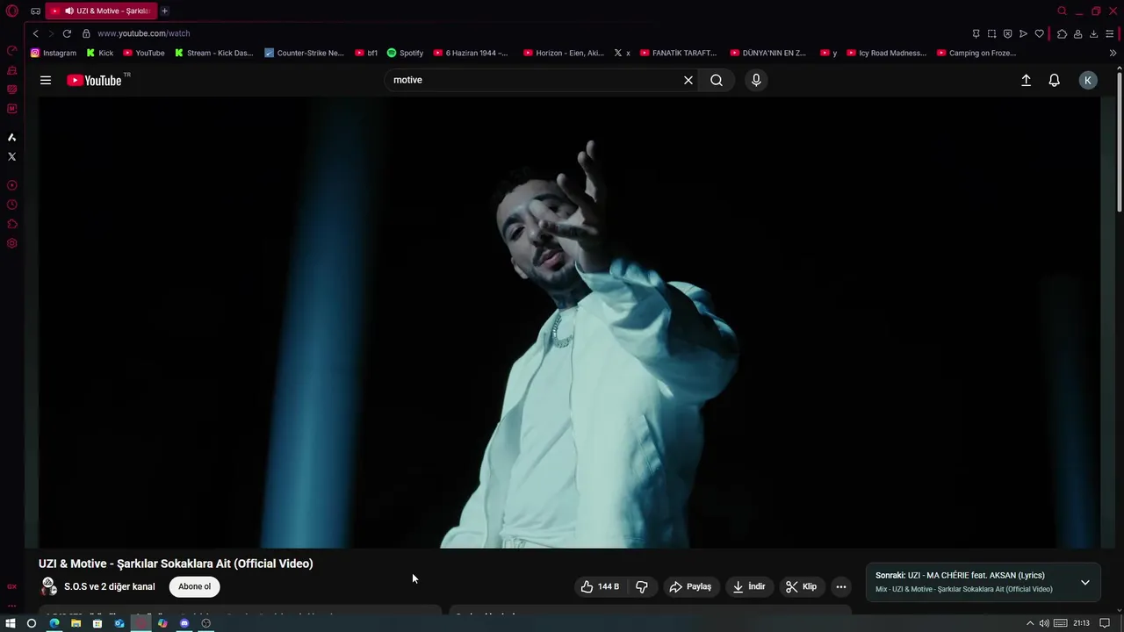1124x632 pixels.
Task: Open a new browser tab
Action: (x=164, y=11)
